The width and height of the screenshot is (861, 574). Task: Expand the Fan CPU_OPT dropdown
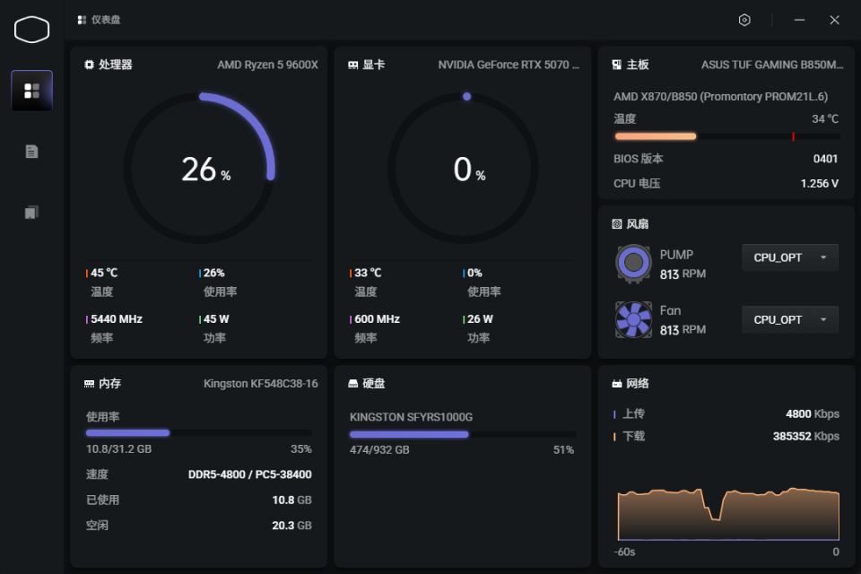(789, 319)
